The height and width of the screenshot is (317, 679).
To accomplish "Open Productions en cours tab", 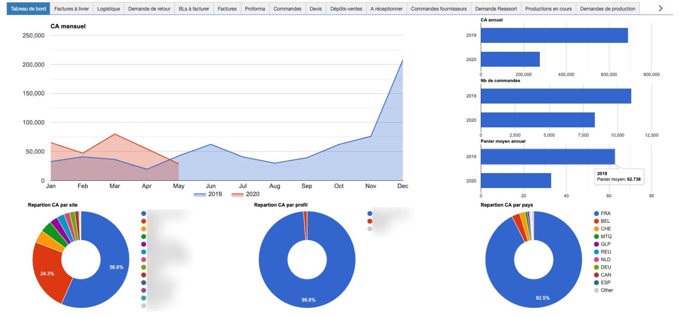I will [548, 8].
